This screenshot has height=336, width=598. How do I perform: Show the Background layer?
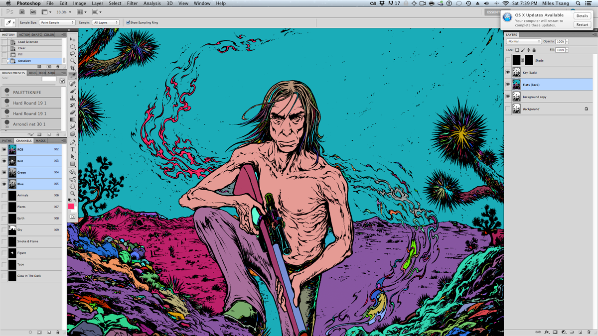(x=508, y=109)
